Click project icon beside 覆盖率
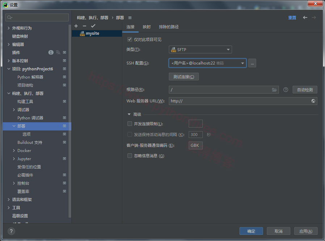This screenshot has width=325, height=241. (x=64, y=191)
